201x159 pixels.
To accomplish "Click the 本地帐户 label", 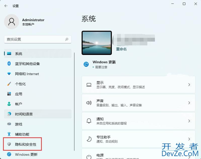I will 28,24.
